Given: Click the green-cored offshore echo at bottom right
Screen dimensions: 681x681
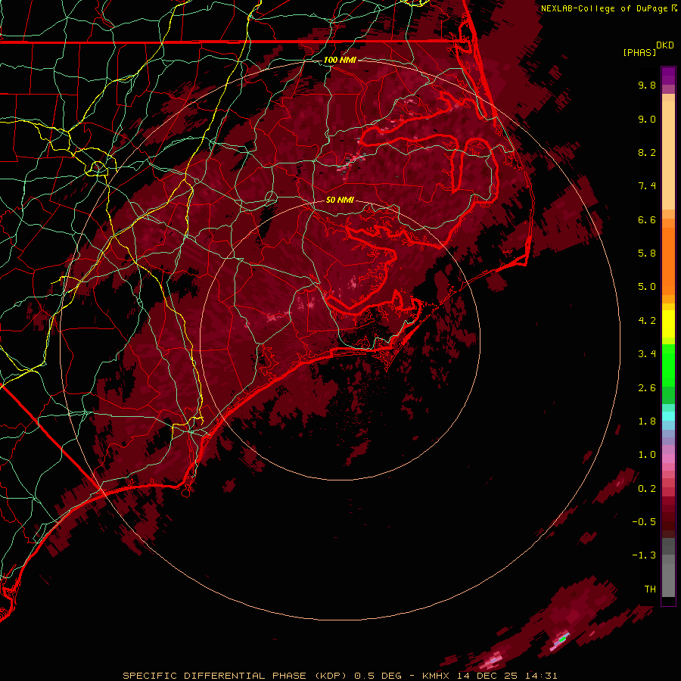Looking at the screenshot, I should pyautogui.click(x=563, y=639).
